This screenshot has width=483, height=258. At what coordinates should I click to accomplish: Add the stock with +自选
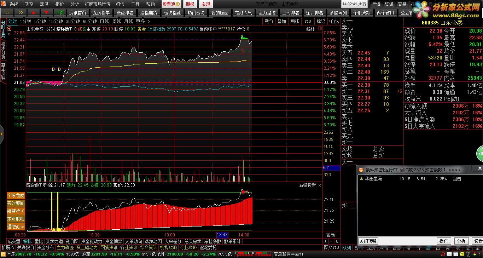click(x=333, y=21)
